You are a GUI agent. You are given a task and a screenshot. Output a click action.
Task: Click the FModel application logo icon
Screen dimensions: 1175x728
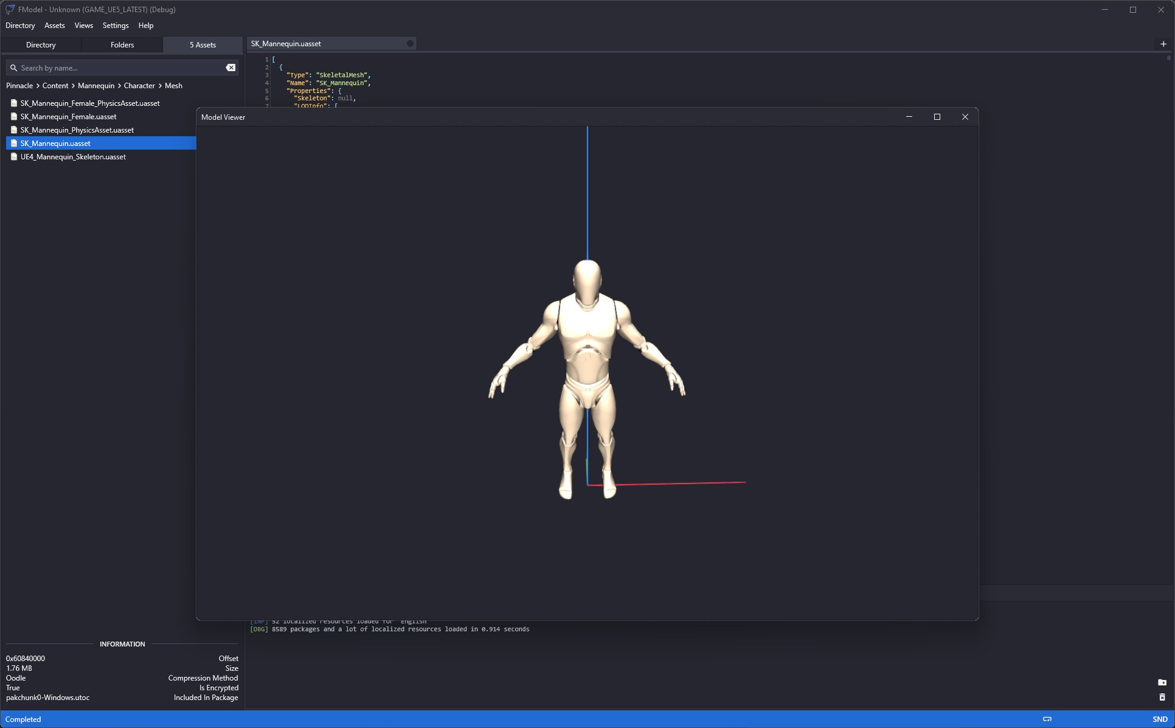coord(10,9)
